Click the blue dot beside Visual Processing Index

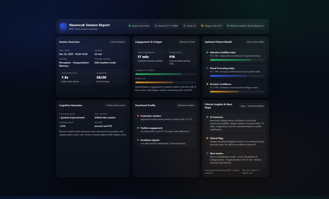tap(207, 68)
